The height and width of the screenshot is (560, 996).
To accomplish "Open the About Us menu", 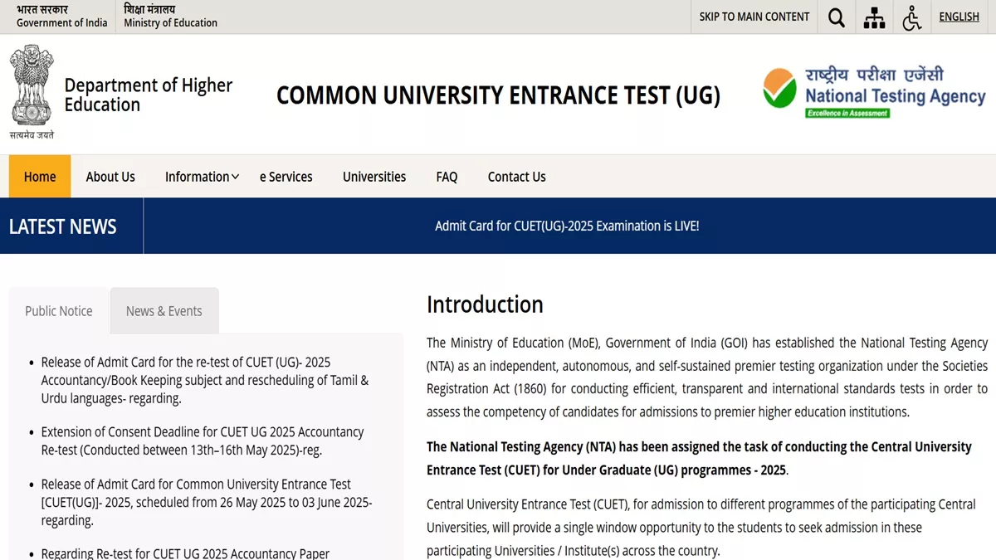I will 110,177.
